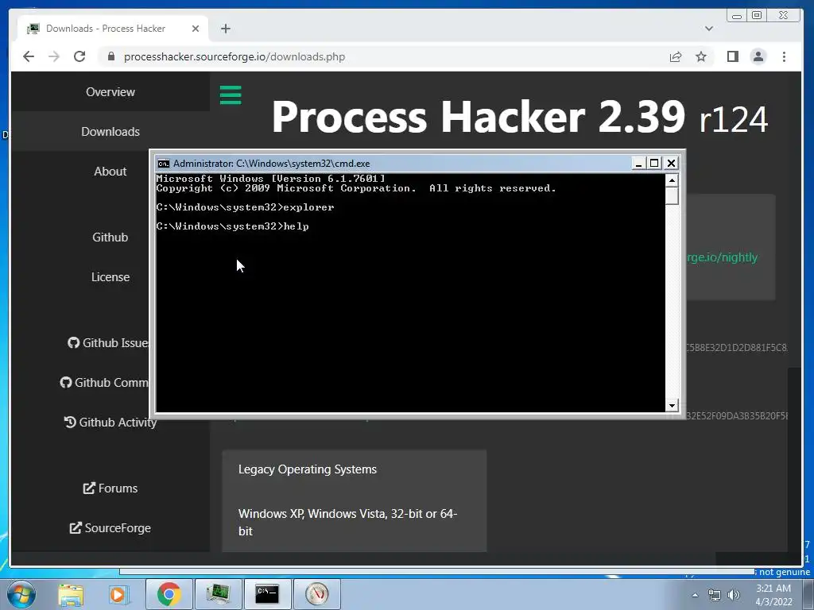The image size is (814, 610).
Task: Open the Overview sidebar item
Action: (x=110, y=92)
